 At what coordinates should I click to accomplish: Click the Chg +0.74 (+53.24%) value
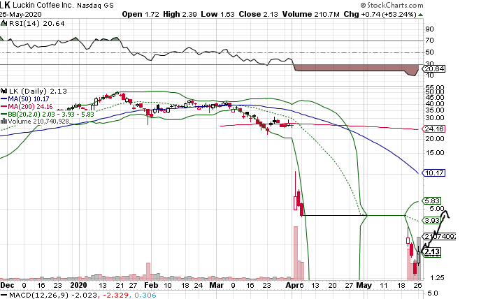[x=380, y=14]
